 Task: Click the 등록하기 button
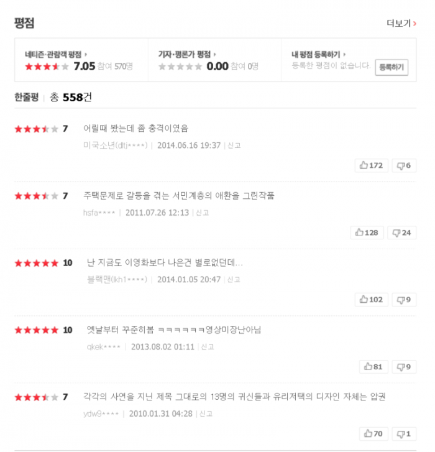[x=391, y=67]
